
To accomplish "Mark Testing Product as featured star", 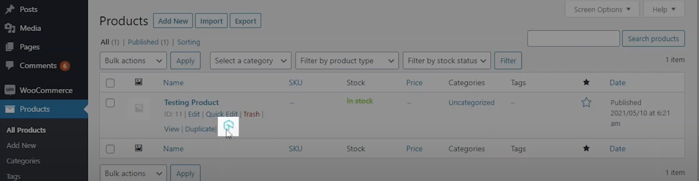I will 586,102.
